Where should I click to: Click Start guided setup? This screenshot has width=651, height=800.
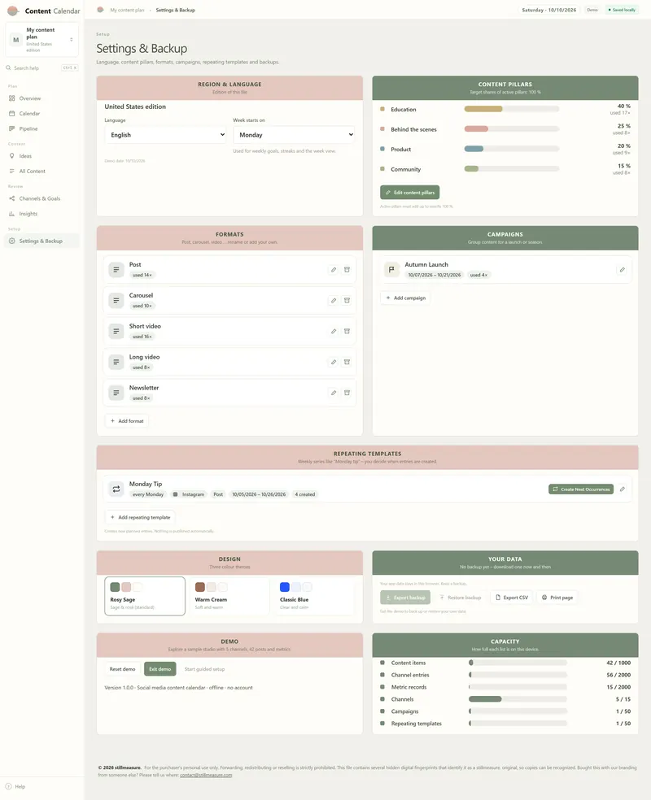coord(204,669)
